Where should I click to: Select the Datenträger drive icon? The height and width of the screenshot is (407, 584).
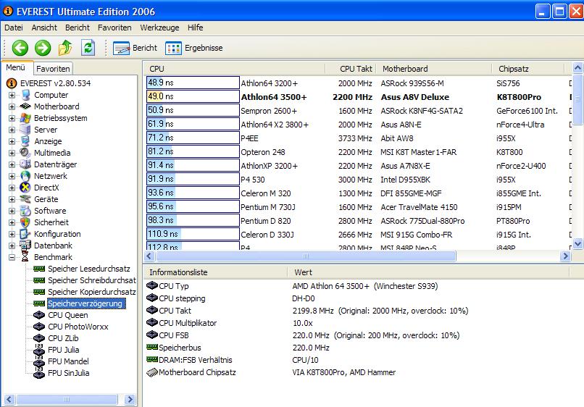pos(25,164)
